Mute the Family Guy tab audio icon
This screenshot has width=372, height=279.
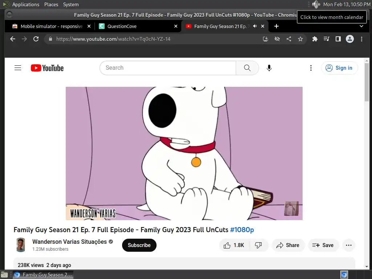click(255, 26)
